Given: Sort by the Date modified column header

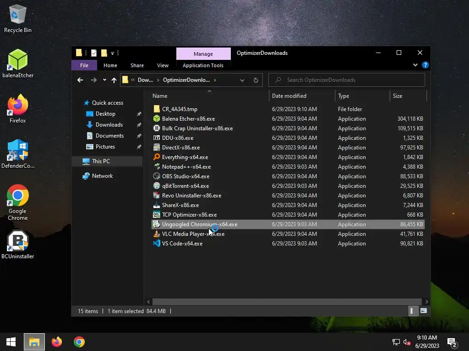Looking at the screenshot, I should click(302, 96).
